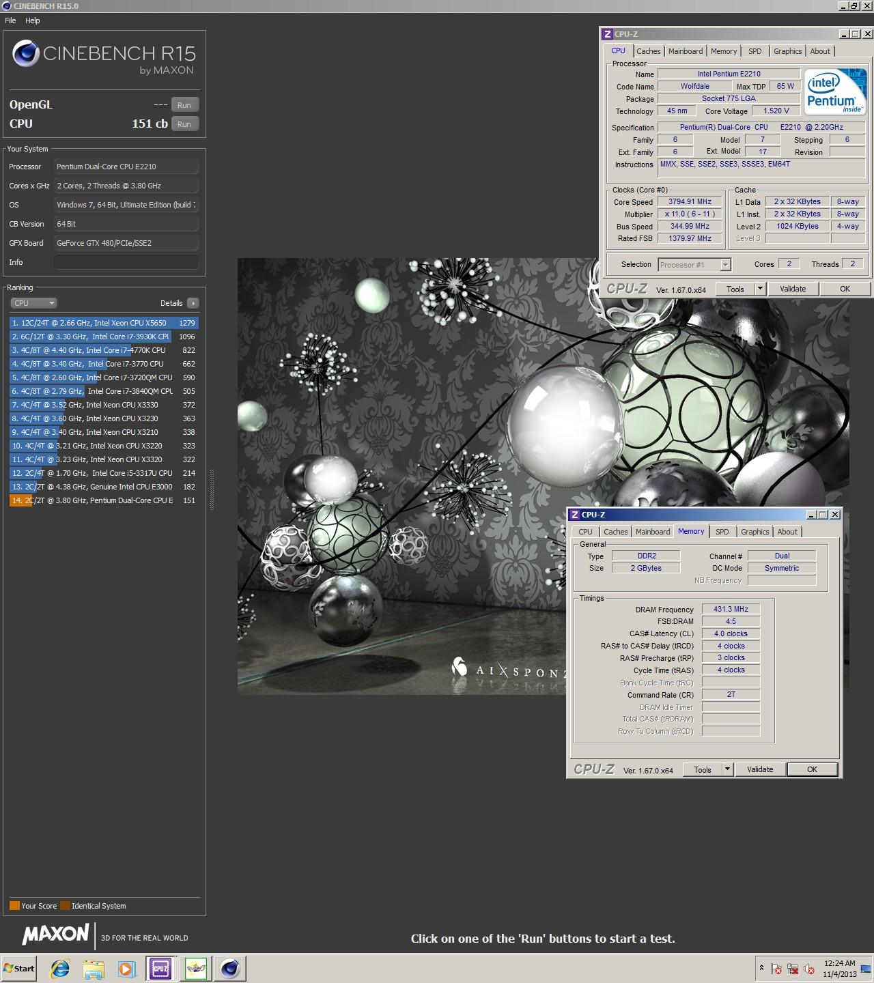
Task: Click Validate in top CPU-Z window
Action: point(793,289)
